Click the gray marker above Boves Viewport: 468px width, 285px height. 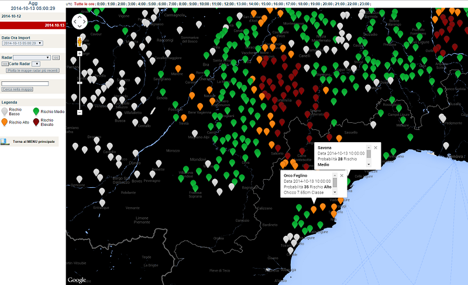[x=137, y=174]
